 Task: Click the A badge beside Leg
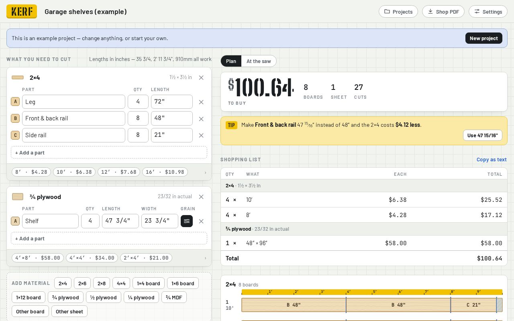click(x=15, y=102)
